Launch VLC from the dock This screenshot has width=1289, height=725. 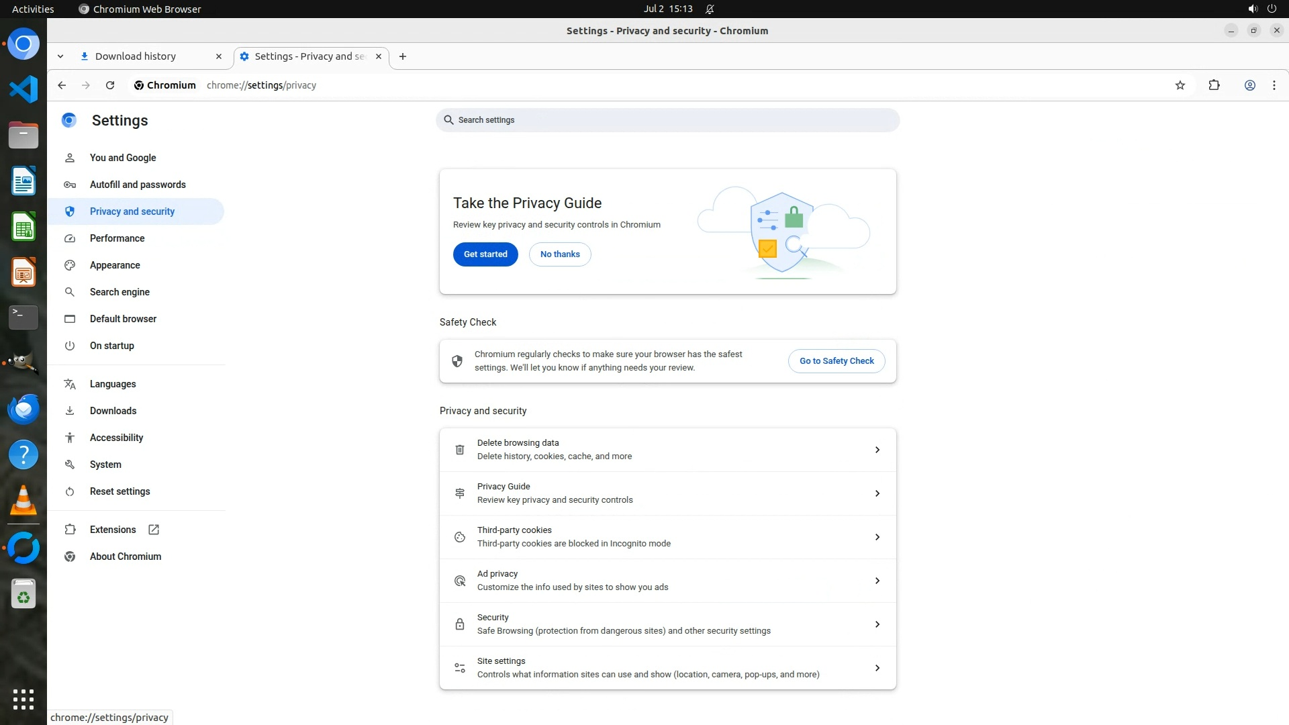pyautogui.click(x=23, y=501)
